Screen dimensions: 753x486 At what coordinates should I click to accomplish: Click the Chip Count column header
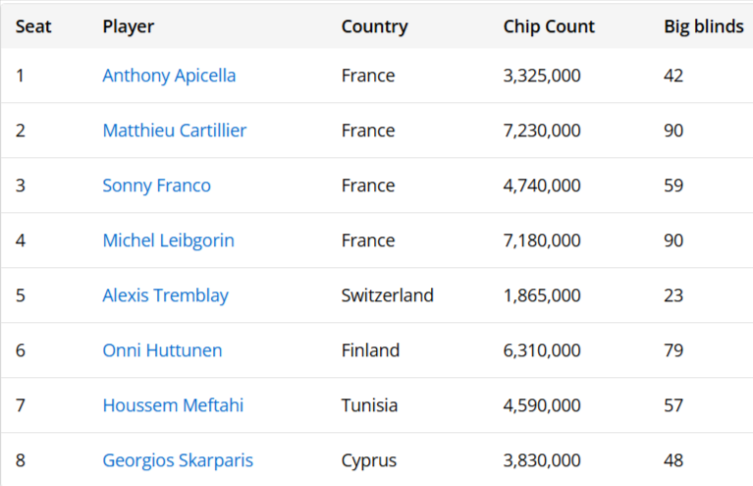[549, 27]
